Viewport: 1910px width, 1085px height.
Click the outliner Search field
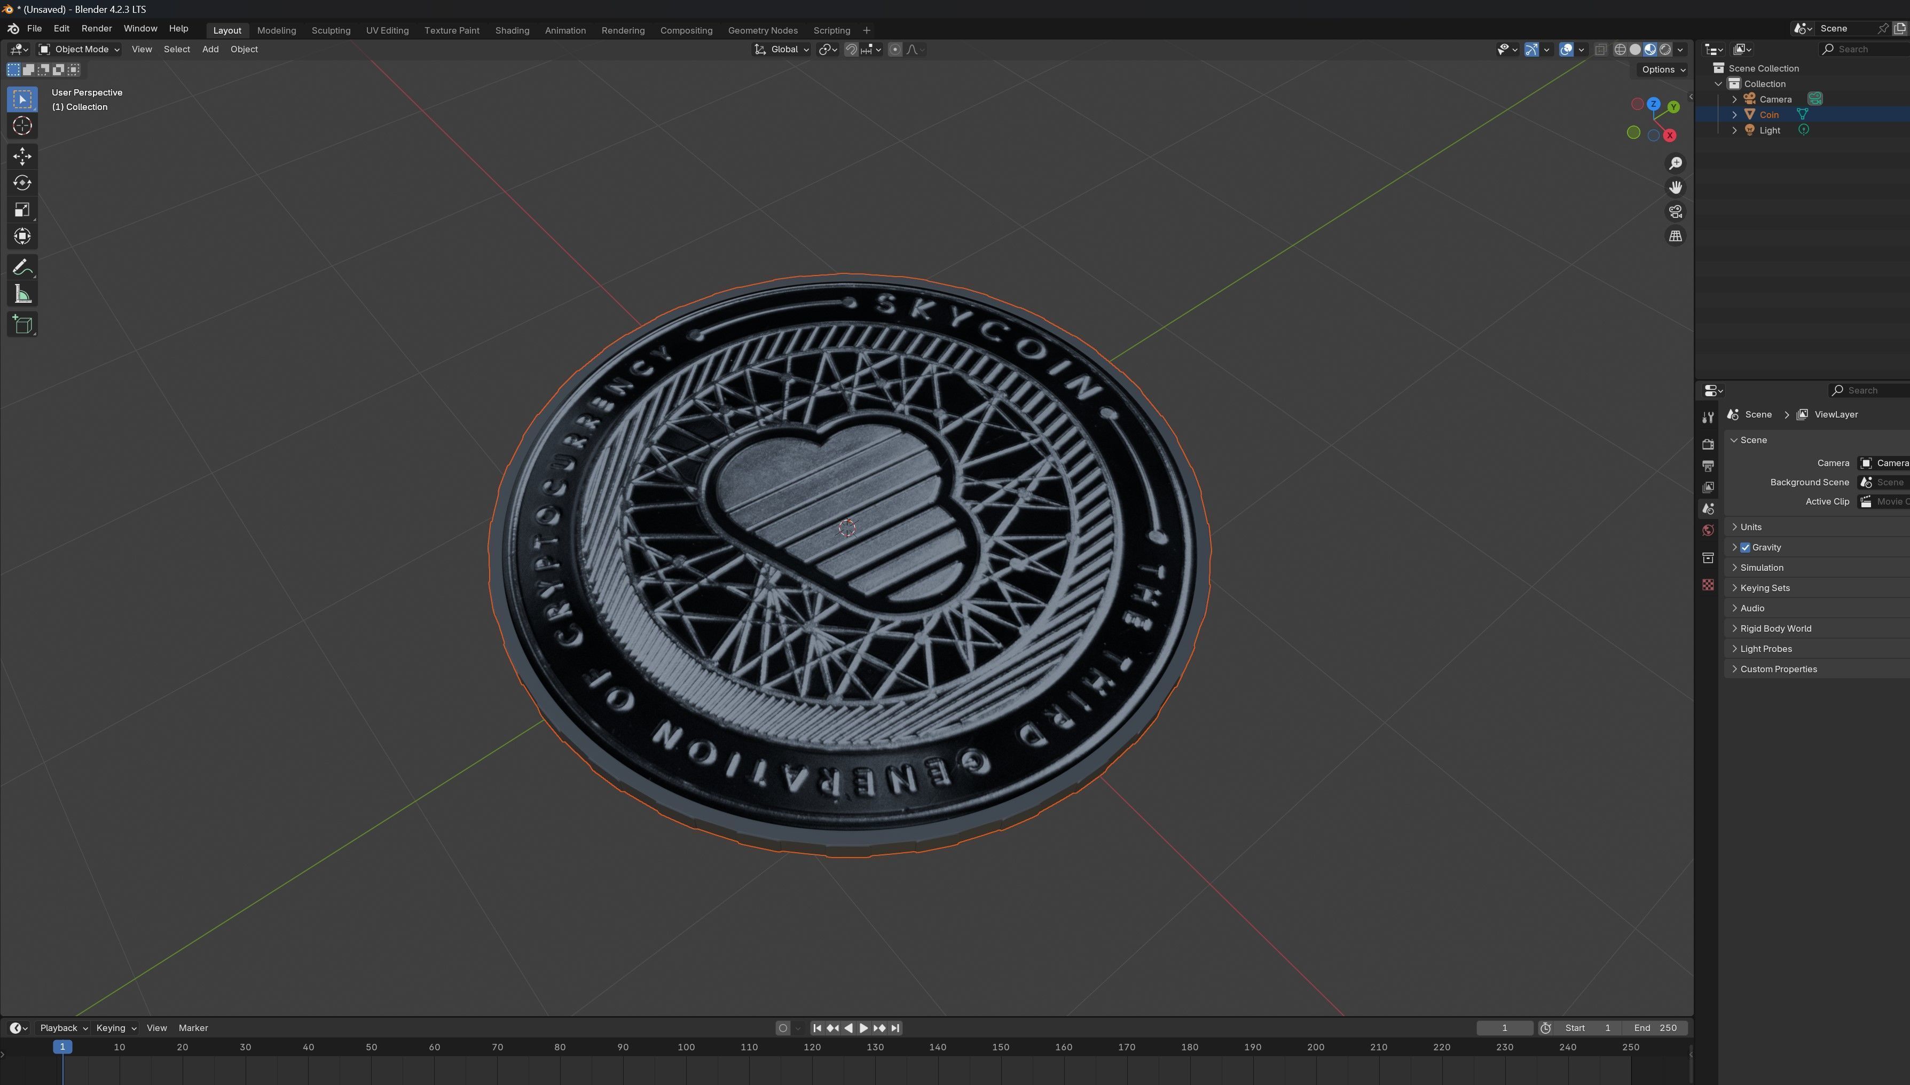[x=1865, y=49]
